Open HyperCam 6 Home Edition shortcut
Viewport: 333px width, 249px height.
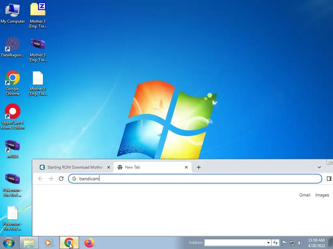(x=13, y=116)
